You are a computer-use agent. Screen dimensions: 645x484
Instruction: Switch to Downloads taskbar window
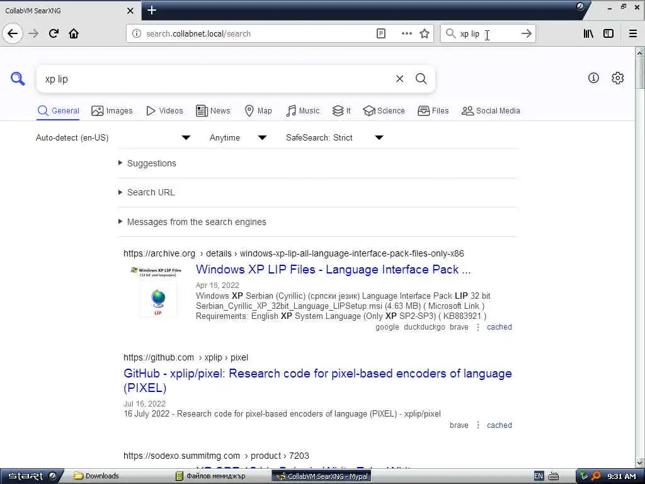[96, 476]
